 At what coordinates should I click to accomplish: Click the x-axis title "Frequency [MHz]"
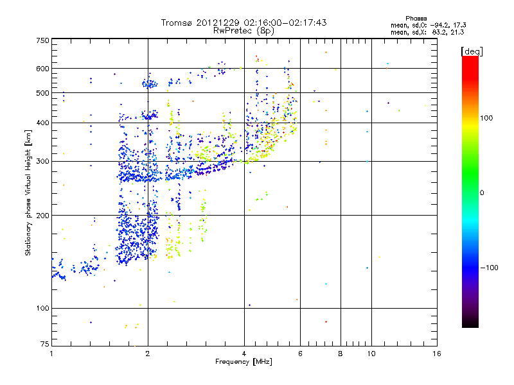(244, 362)
